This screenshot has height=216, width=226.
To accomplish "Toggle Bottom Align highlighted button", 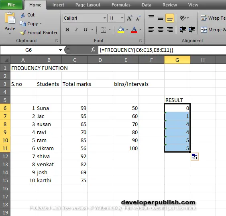I will coord(170,18).
